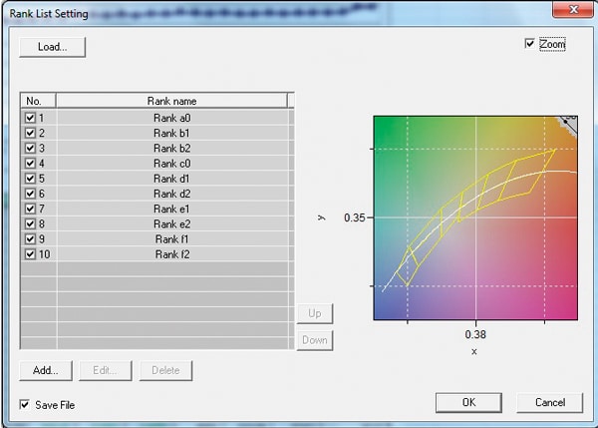Click the Rank name column header

click(171, 101)
